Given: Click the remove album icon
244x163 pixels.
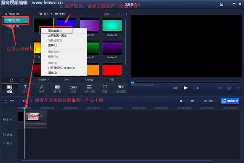Looking at the screenshot, I should click(x=22, y=80).
